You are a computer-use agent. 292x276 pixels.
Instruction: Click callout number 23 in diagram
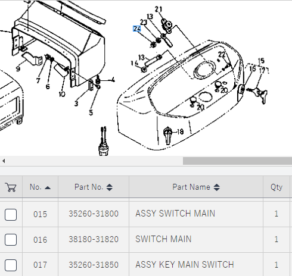click(144, 22)
